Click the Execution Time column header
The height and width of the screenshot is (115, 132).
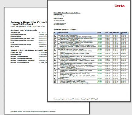point(124,33)
